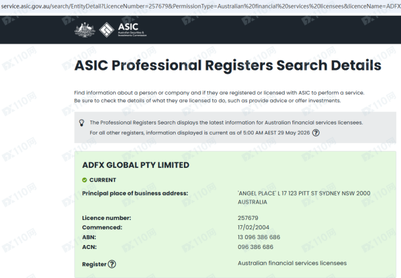Select the licence number value 257679
401x278 pixels.
tap(248, 218)
